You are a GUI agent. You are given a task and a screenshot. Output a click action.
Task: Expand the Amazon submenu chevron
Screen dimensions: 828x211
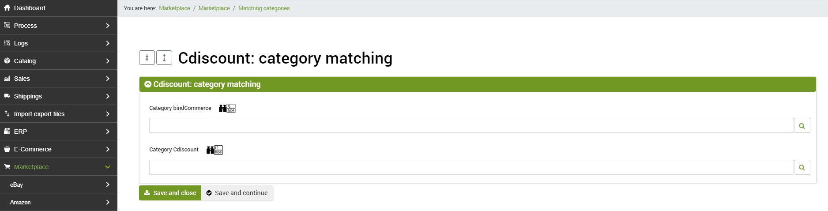point(108,202)
